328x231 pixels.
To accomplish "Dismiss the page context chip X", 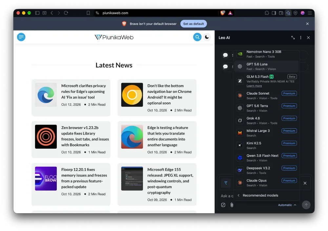I will 305,183.
